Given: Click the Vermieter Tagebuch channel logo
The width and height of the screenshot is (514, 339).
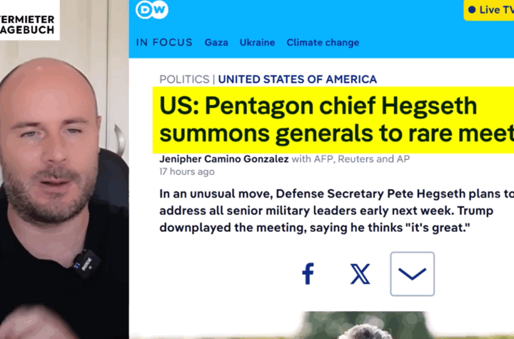Looking at the screenshot, I should [29, 20].
